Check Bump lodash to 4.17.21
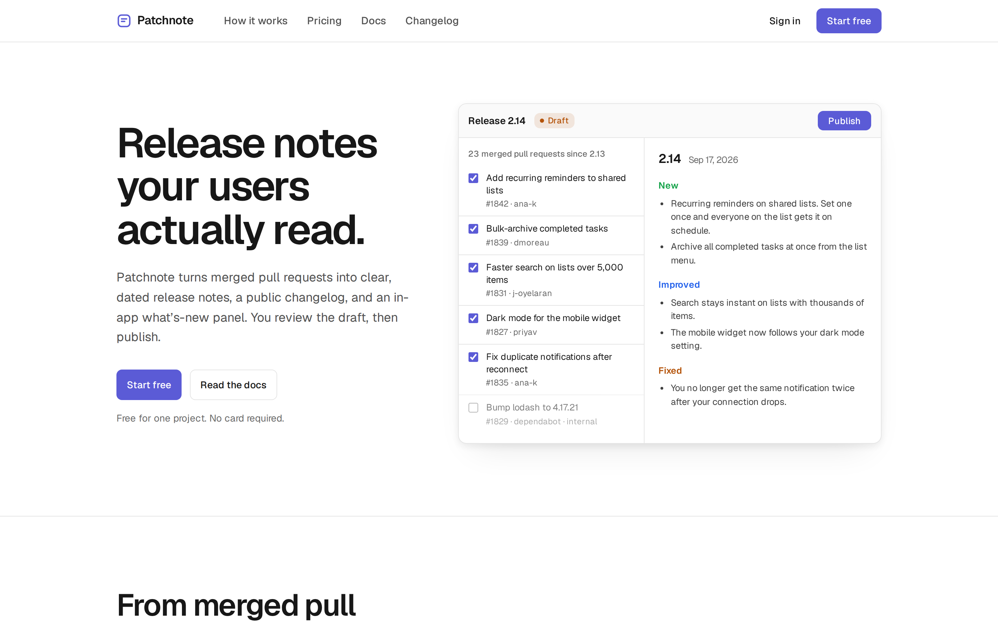 tap(473, 408)
